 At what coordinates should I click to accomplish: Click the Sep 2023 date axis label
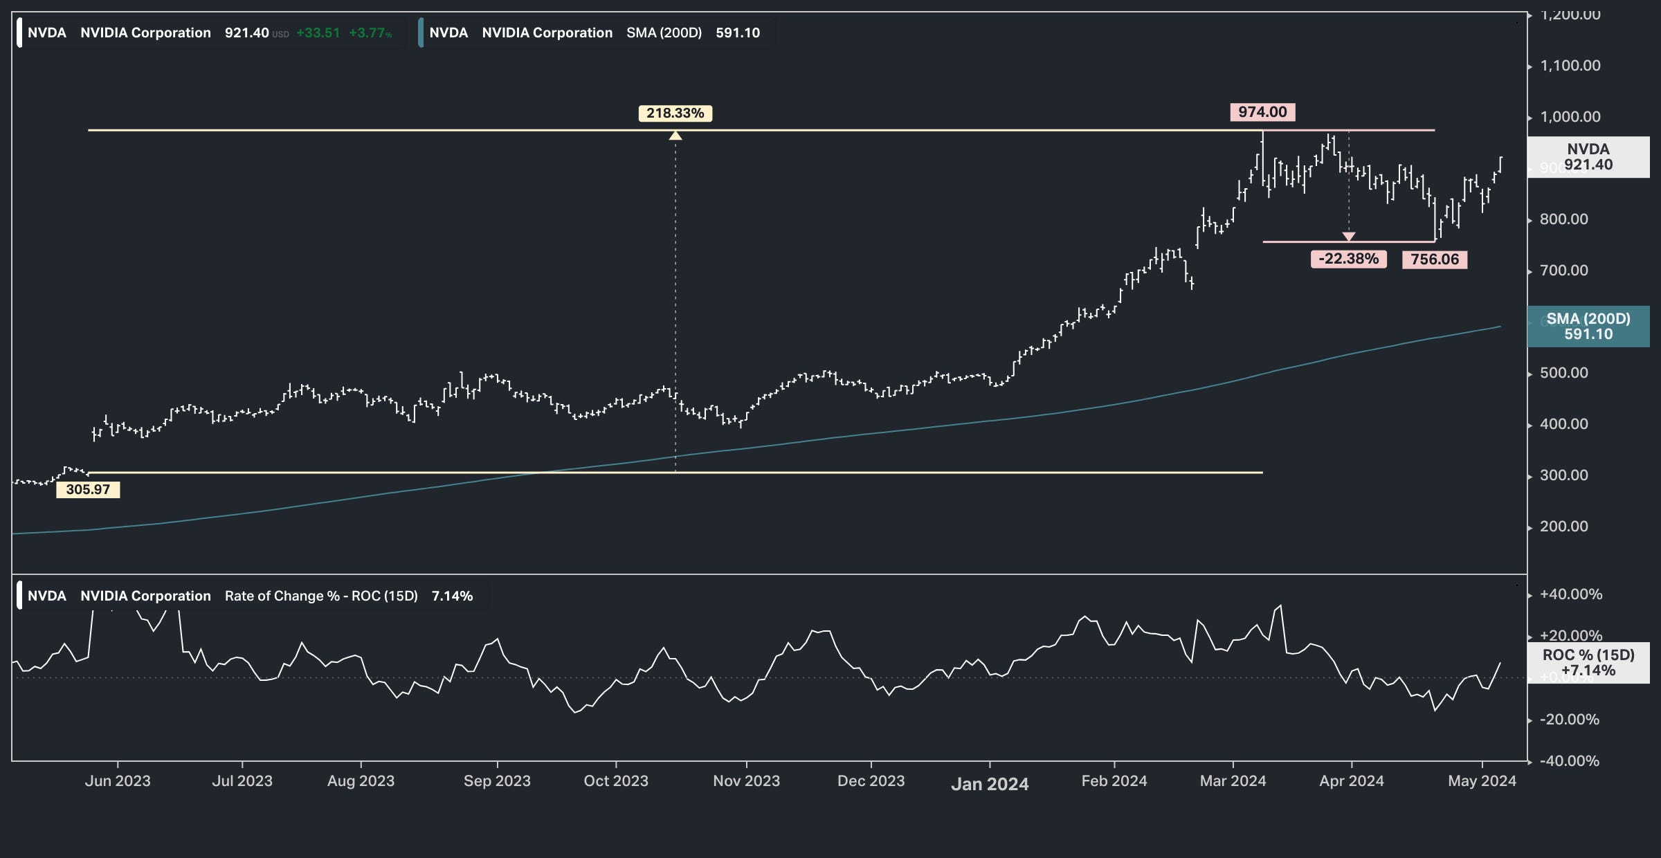pyautogui.click(x=497, y=781)
